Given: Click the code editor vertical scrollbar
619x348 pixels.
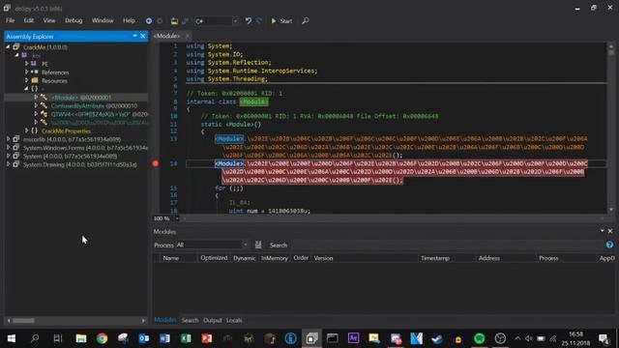Looking at the screenshot, I should click(x=611, y=128).
